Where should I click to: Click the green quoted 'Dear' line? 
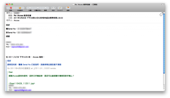coord(11,72)
